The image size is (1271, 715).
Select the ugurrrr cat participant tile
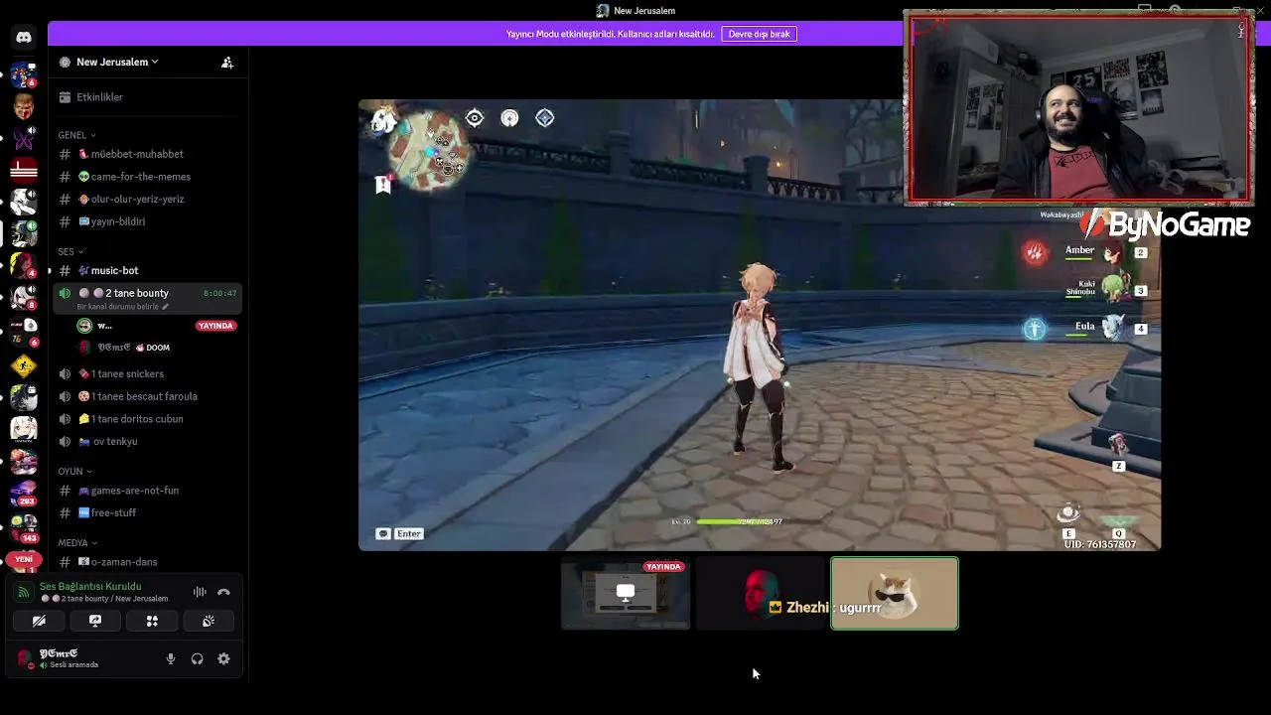pos(895,594)
